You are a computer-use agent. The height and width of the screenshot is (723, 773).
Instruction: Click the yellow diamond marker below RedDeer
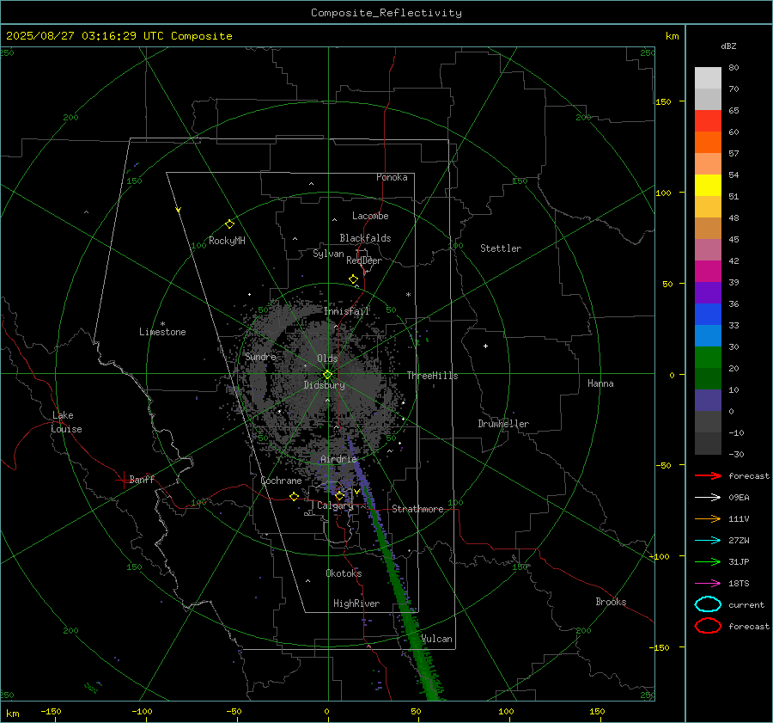click(x=354, y=279)
